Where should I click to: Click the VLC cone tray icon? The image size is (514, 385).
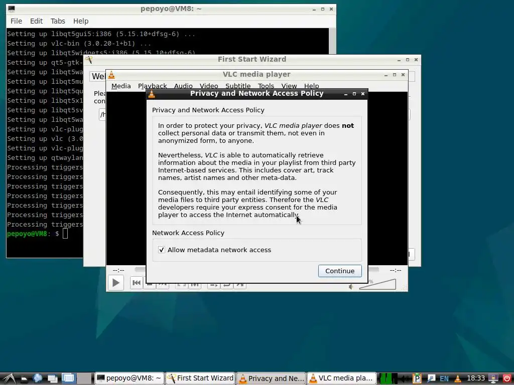[458, 379]
